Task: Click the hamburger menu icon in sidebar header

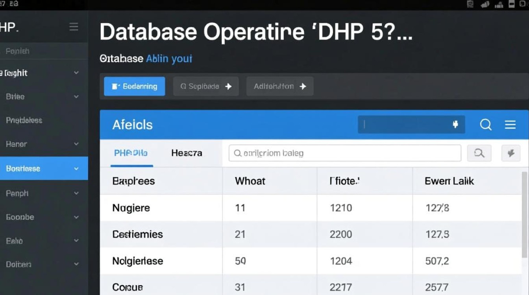Action: click(x=74, y=27)
